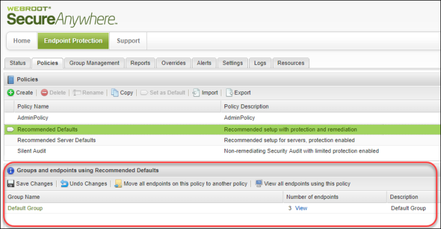Image resolution: width=441 pixels, height=229 pixels.
Task: Click the green Create plus icon
Action: click(10, 93)
